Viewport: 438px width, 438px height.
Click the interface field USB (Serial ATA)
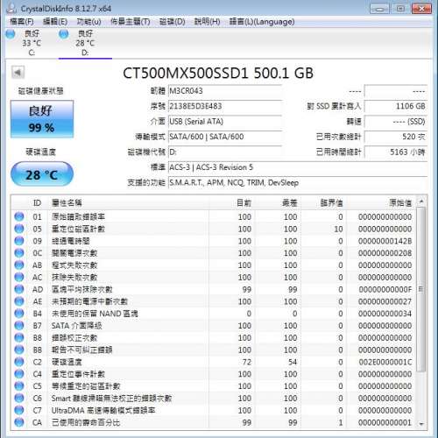pyautogui.click(x=225, y=122)
